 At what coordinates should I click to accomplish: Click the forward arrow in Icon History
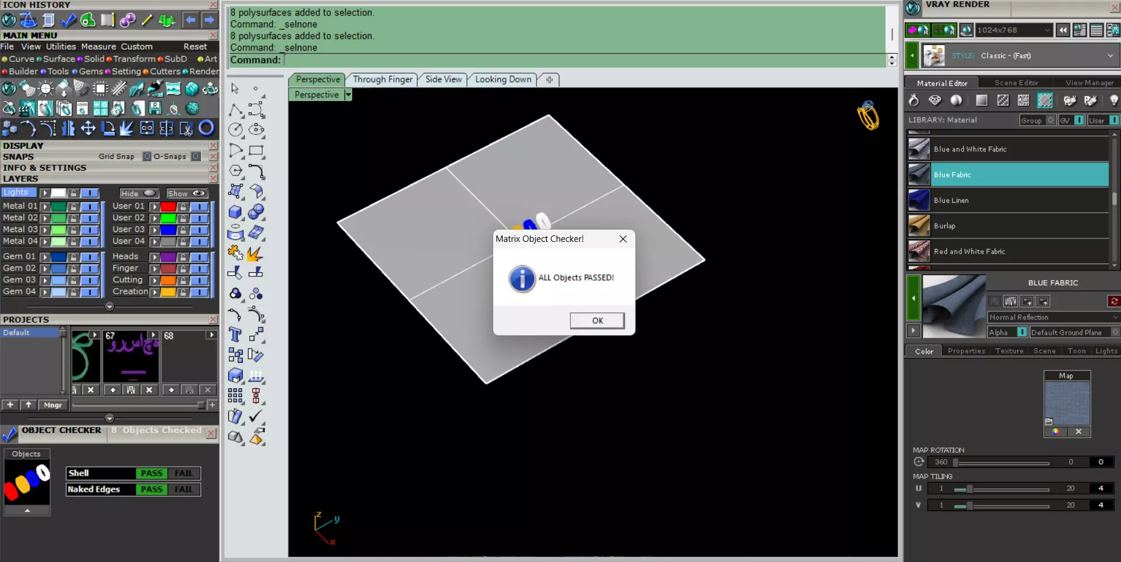tap(209, 20)
